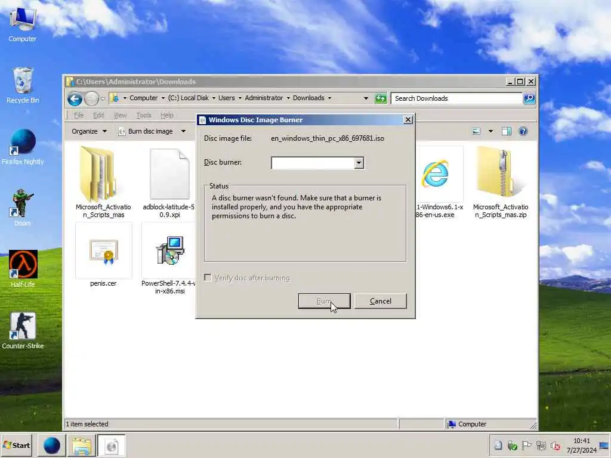Click the Computer breadcrumb segment
This screenshot has height=458, width=611.
click(x=143, y=98)
